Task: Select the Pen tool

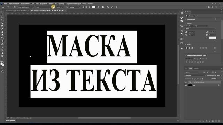Action: pos(2,44)
